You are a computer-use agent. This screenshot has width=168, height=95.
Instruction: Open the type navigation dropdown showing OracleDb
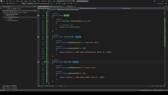pyautogui.click(x=101, y=8)
